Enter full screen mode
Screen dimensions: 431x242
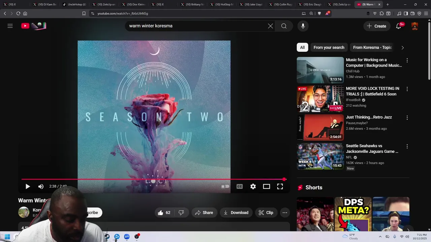(x=280, y=187)
